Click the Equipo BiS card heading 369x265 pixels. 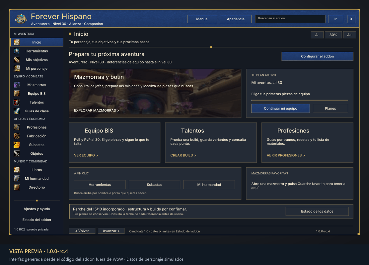click(99, 131)
